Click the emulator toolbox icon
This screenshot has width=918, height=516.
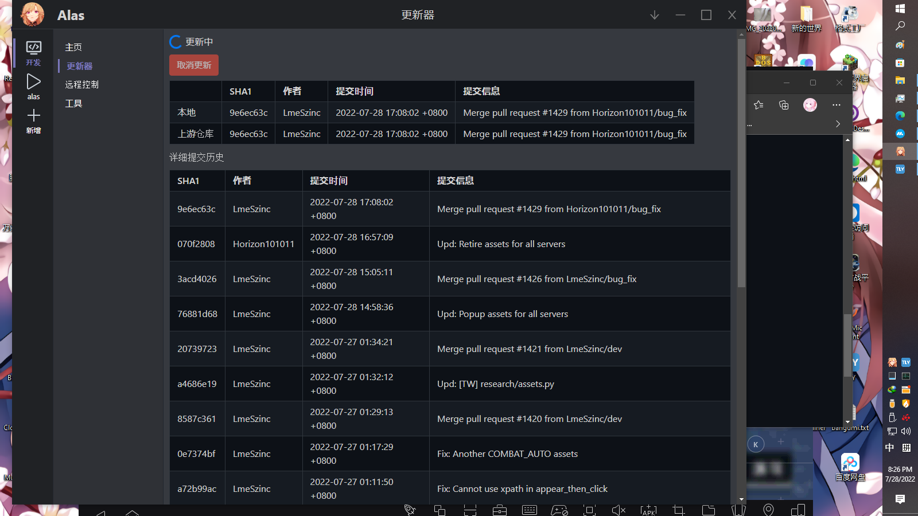[x=500, y=510]
